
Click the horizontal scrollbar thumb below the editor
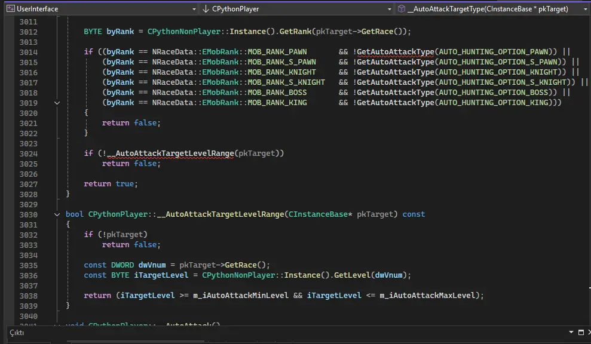pos(136,342)
